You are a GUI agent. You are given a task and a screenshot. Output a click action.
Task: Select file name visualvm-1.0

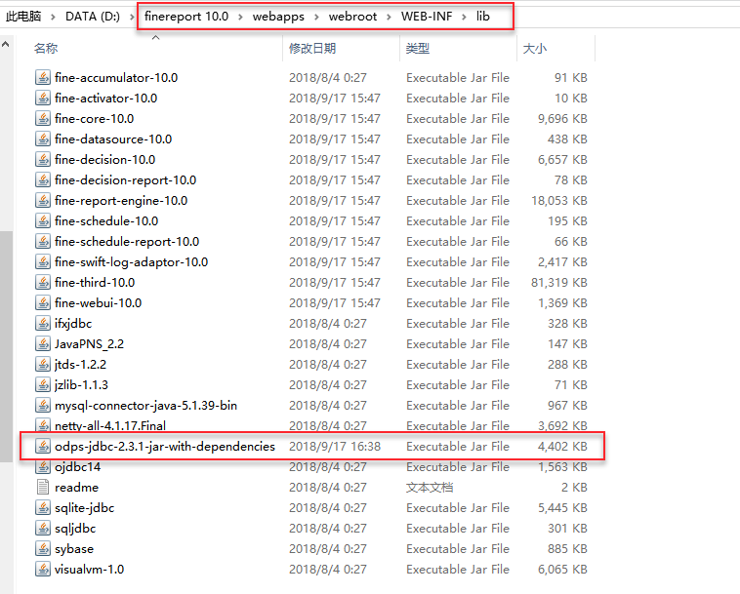click(89, 570)
